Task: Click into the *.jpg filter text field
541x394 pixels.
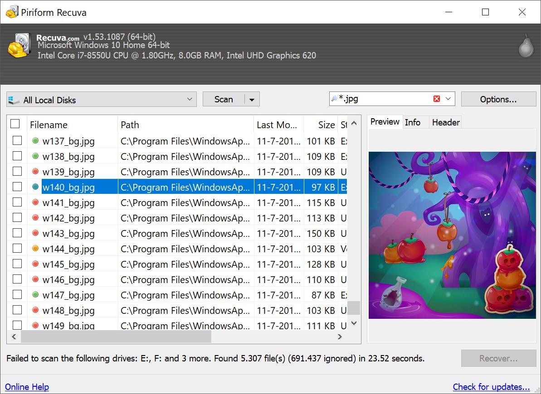Action: tap(385, 99)
